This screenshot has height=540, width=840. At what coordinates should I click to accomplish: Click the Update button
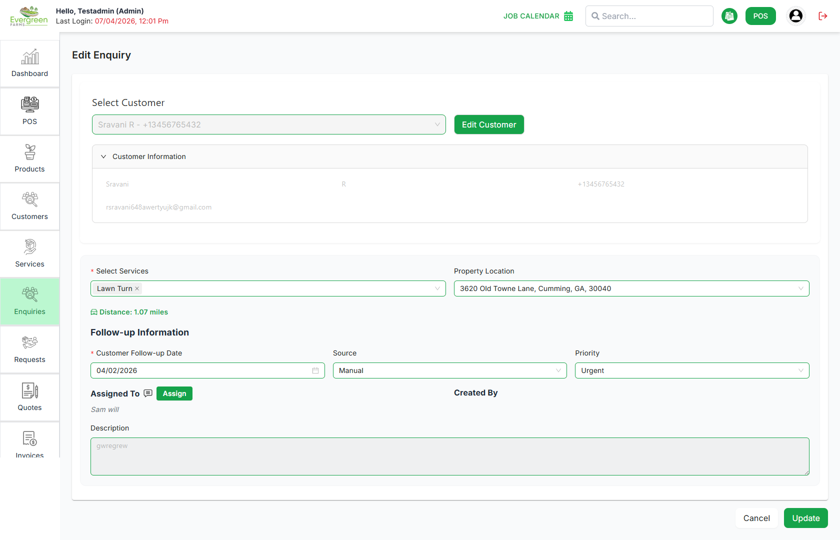coord(806,518)
